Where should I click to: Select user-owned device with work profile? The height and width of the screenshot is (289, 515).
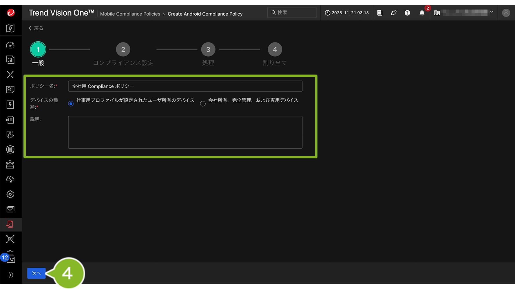tap(71, 104)
